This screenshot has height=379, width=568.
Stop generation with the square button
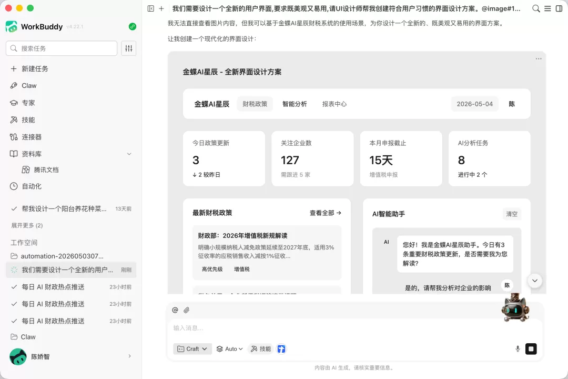(531, 349)
